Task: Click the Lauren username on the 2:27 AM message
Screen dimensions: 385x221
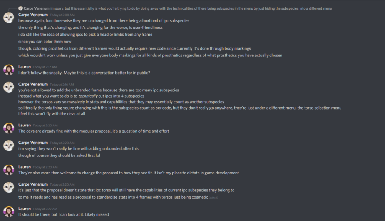Action: pos(25,208)
